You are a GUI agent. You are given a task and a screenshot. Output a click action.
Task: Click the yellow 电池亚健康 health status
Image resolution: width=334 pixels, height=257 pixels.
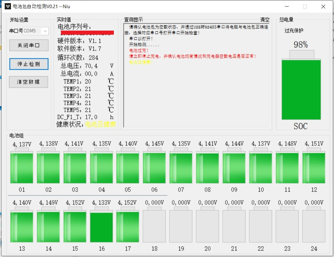tap(100, 124)
